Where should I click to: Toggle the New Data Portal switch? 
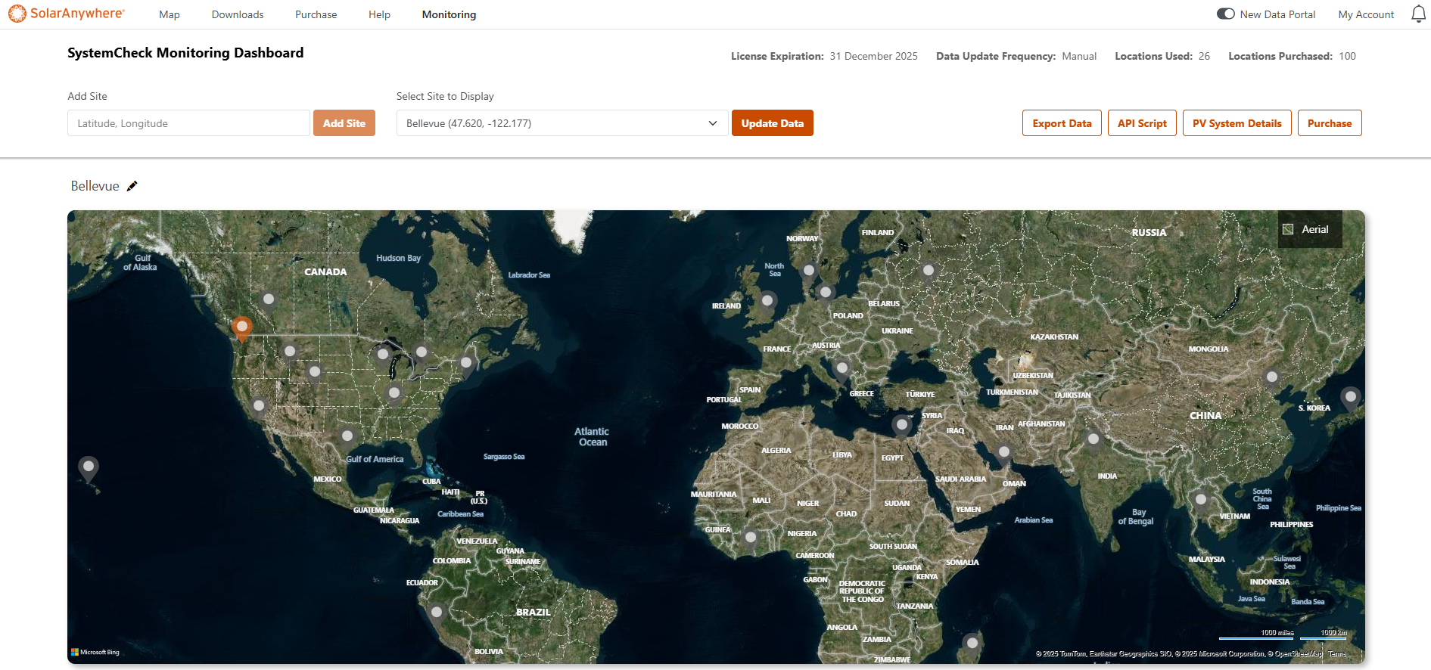tap(1225, 14)
